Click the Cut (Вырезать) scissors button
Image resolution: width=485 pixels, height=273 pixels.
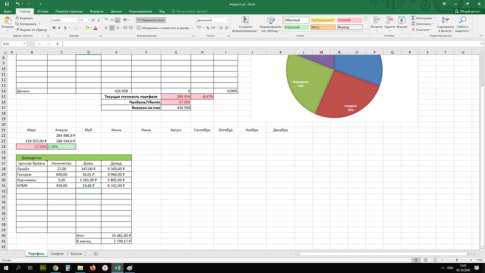24,19
